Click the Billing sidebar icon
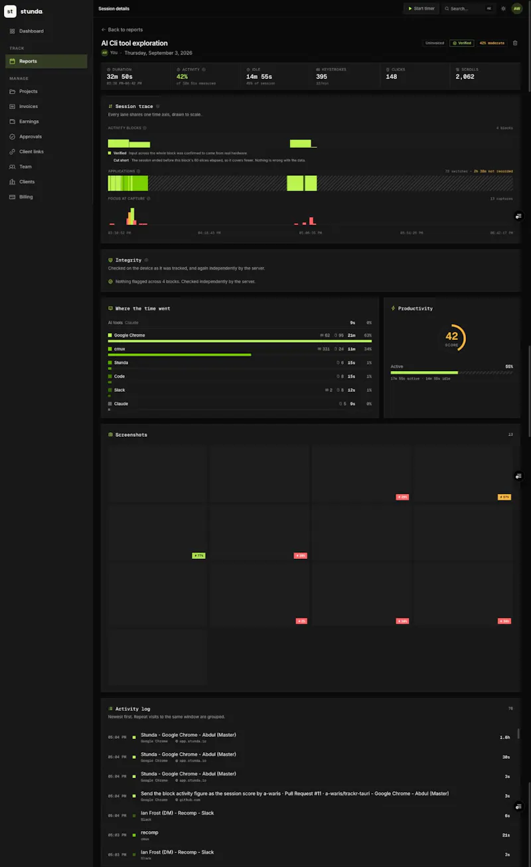Viewport: 531px width, 867px height. tap(13, 197)
